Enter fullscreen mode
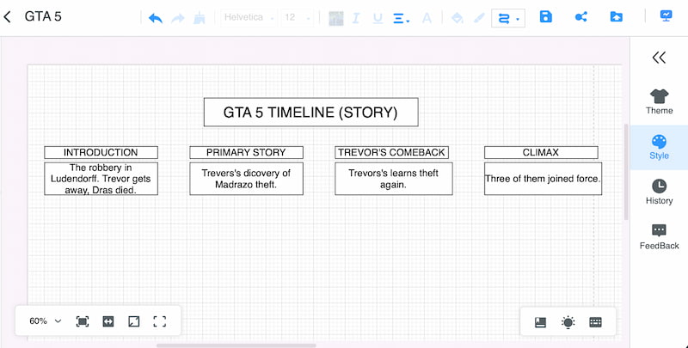The width and height of the screenshot is (688, 348). 160,321
